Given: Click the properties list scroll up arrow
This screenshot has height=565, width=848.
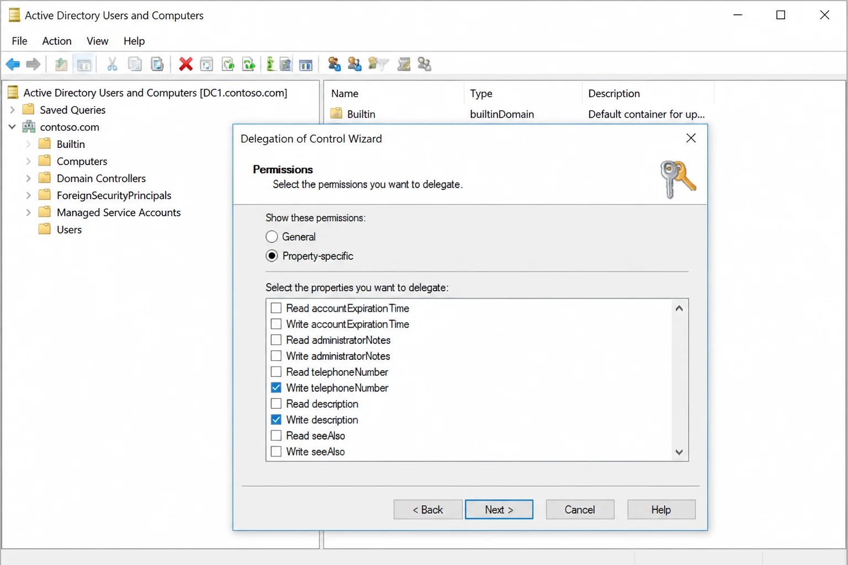Looking at the screenshot, I should 679,308.
